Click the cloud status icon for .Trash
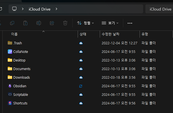Image resolution: width=173 pixels, height=113 pixels. tap(81, 43)
